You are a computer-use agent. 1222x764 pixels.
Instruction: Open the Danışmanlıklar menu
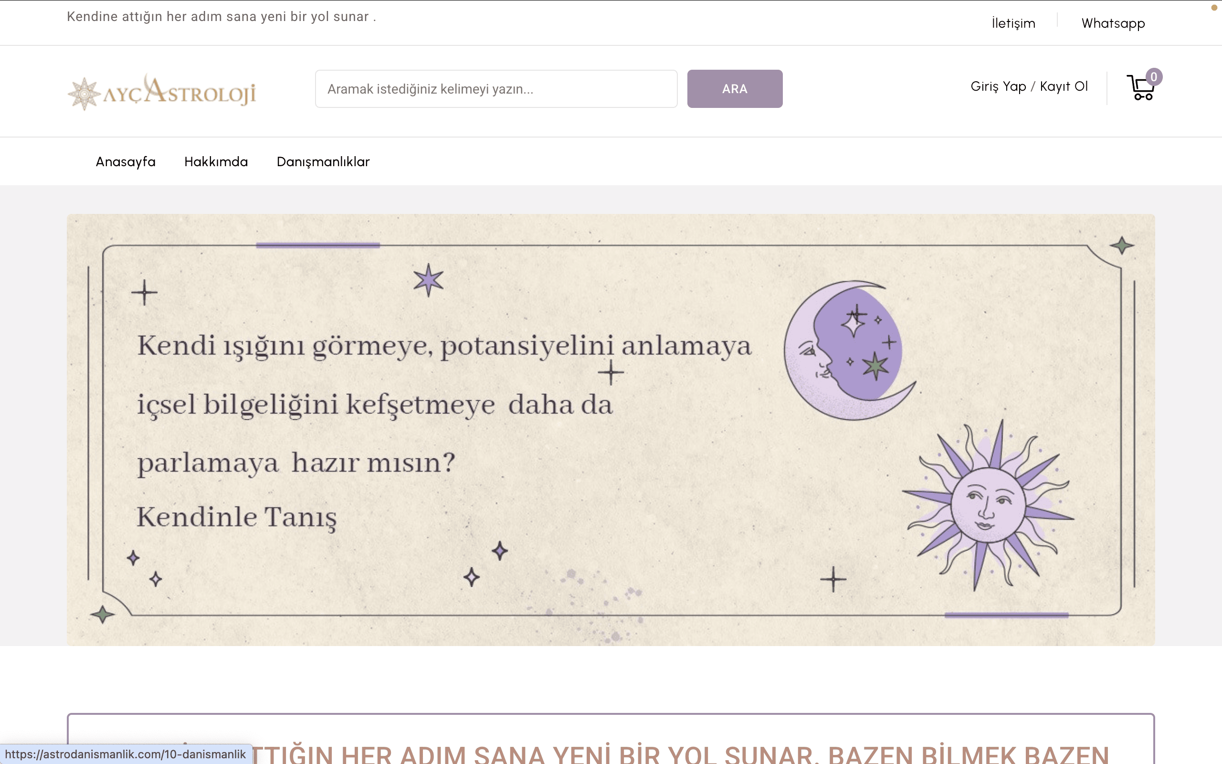coord(323,162)
